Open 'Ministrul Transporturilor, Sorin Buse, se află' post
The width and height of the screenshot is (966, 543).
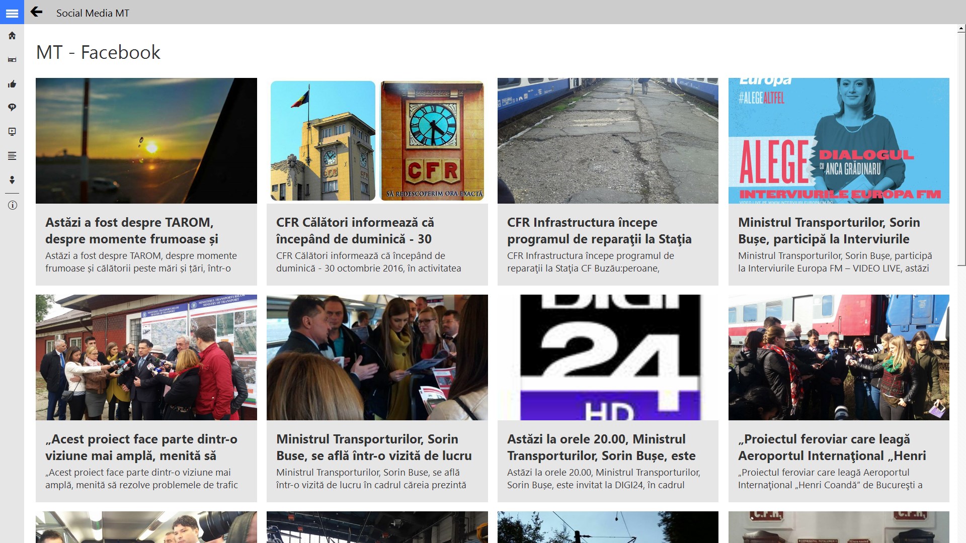pos(374,447)
